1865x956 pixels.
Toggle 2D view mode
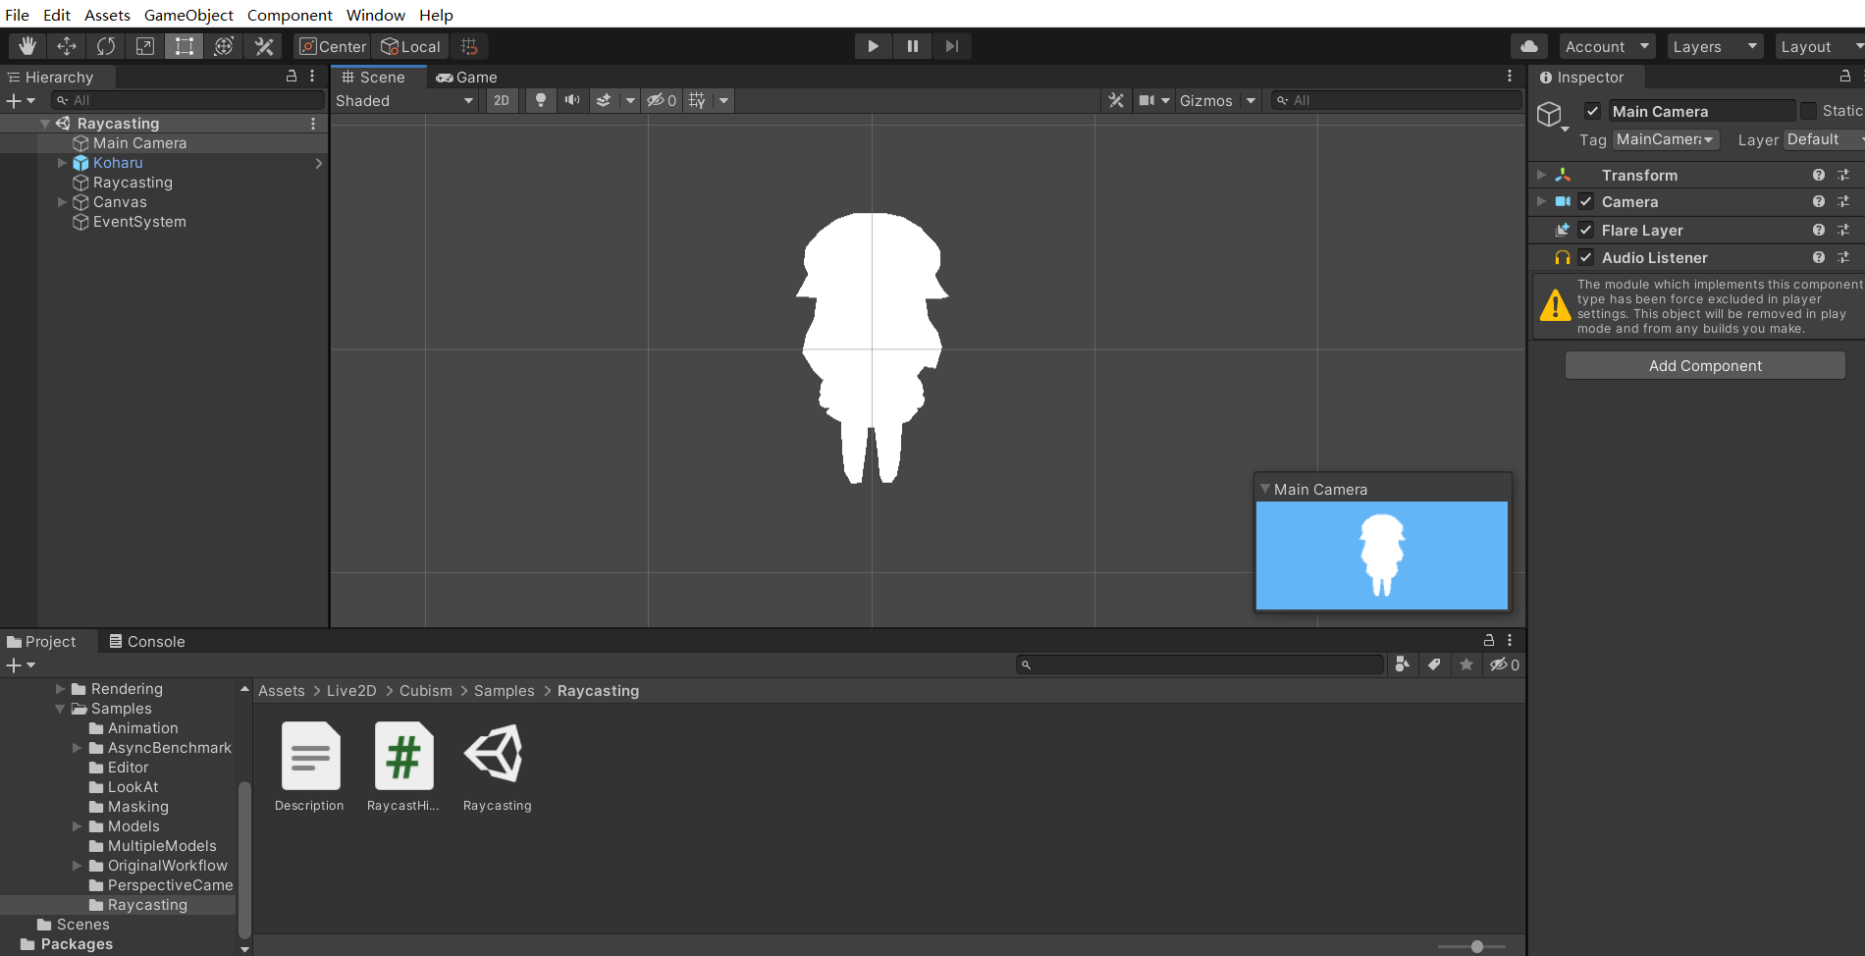[502, 100]
